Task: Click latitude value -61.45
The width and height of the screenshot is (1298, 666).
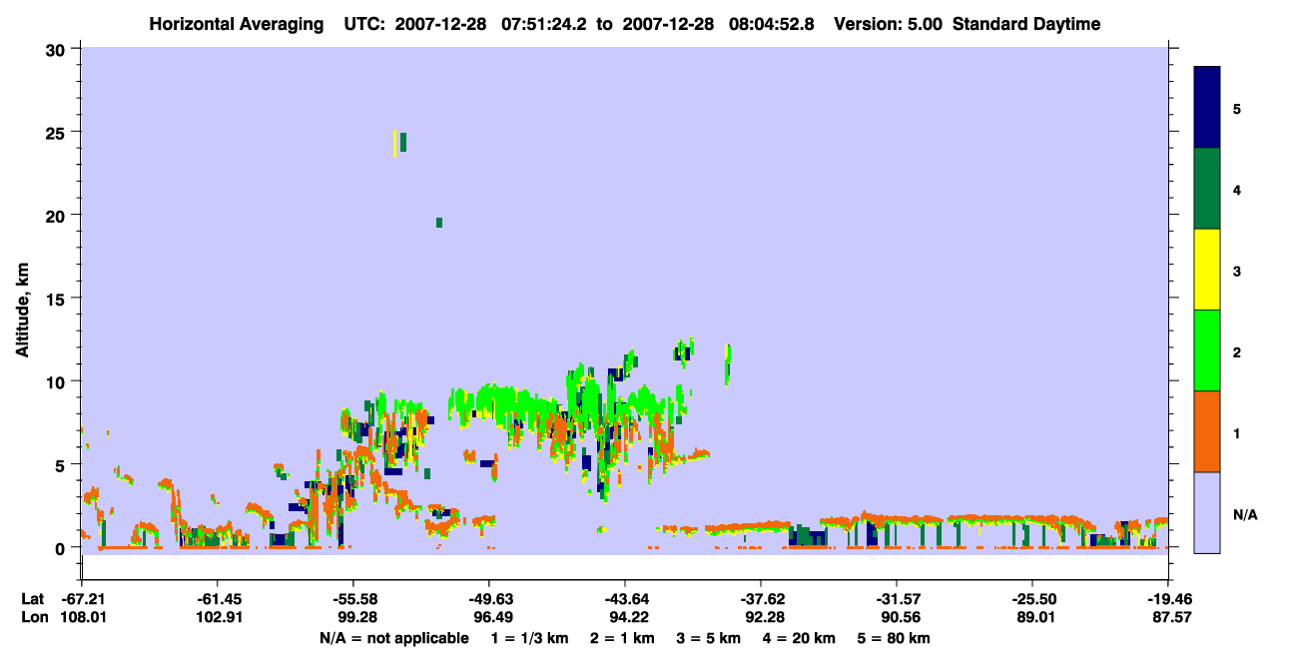Action: click(218, 599)
